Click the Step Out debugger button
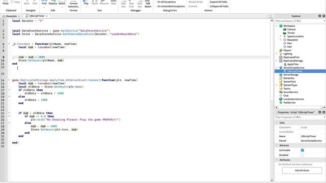Image resolution: width=326 pixels, height=183 pixels. tap(140, 4)
